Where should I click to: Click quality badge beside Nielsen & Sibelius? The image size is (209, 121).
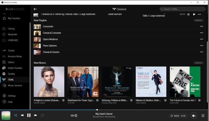[165, 100]
